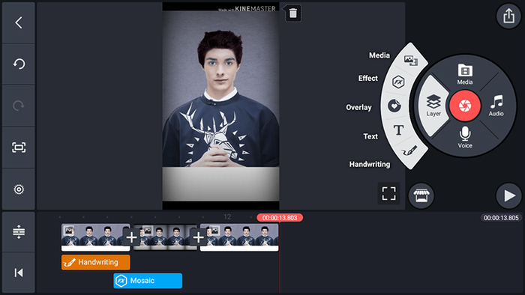The width and height of the screenshot is (525, 295).
Task: Undo the last edit
Action: 19,64
